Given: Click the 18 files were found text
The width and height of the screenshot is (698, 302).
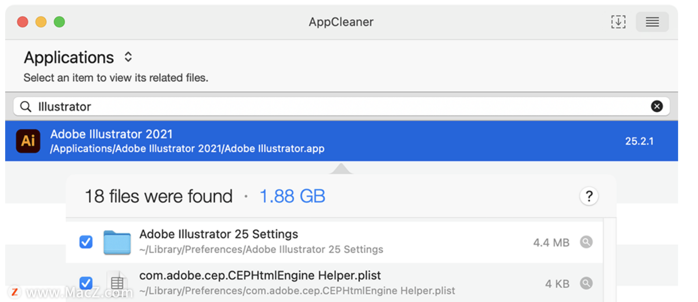Looking at the screenshot, I should coord(159,196).
